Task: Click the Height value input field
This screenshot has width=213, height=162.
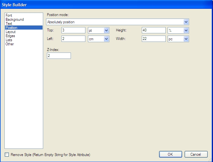Action: pos(153,30)
